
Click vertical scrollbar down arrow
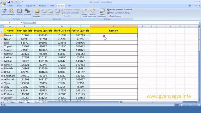click(x=199, y=100)
